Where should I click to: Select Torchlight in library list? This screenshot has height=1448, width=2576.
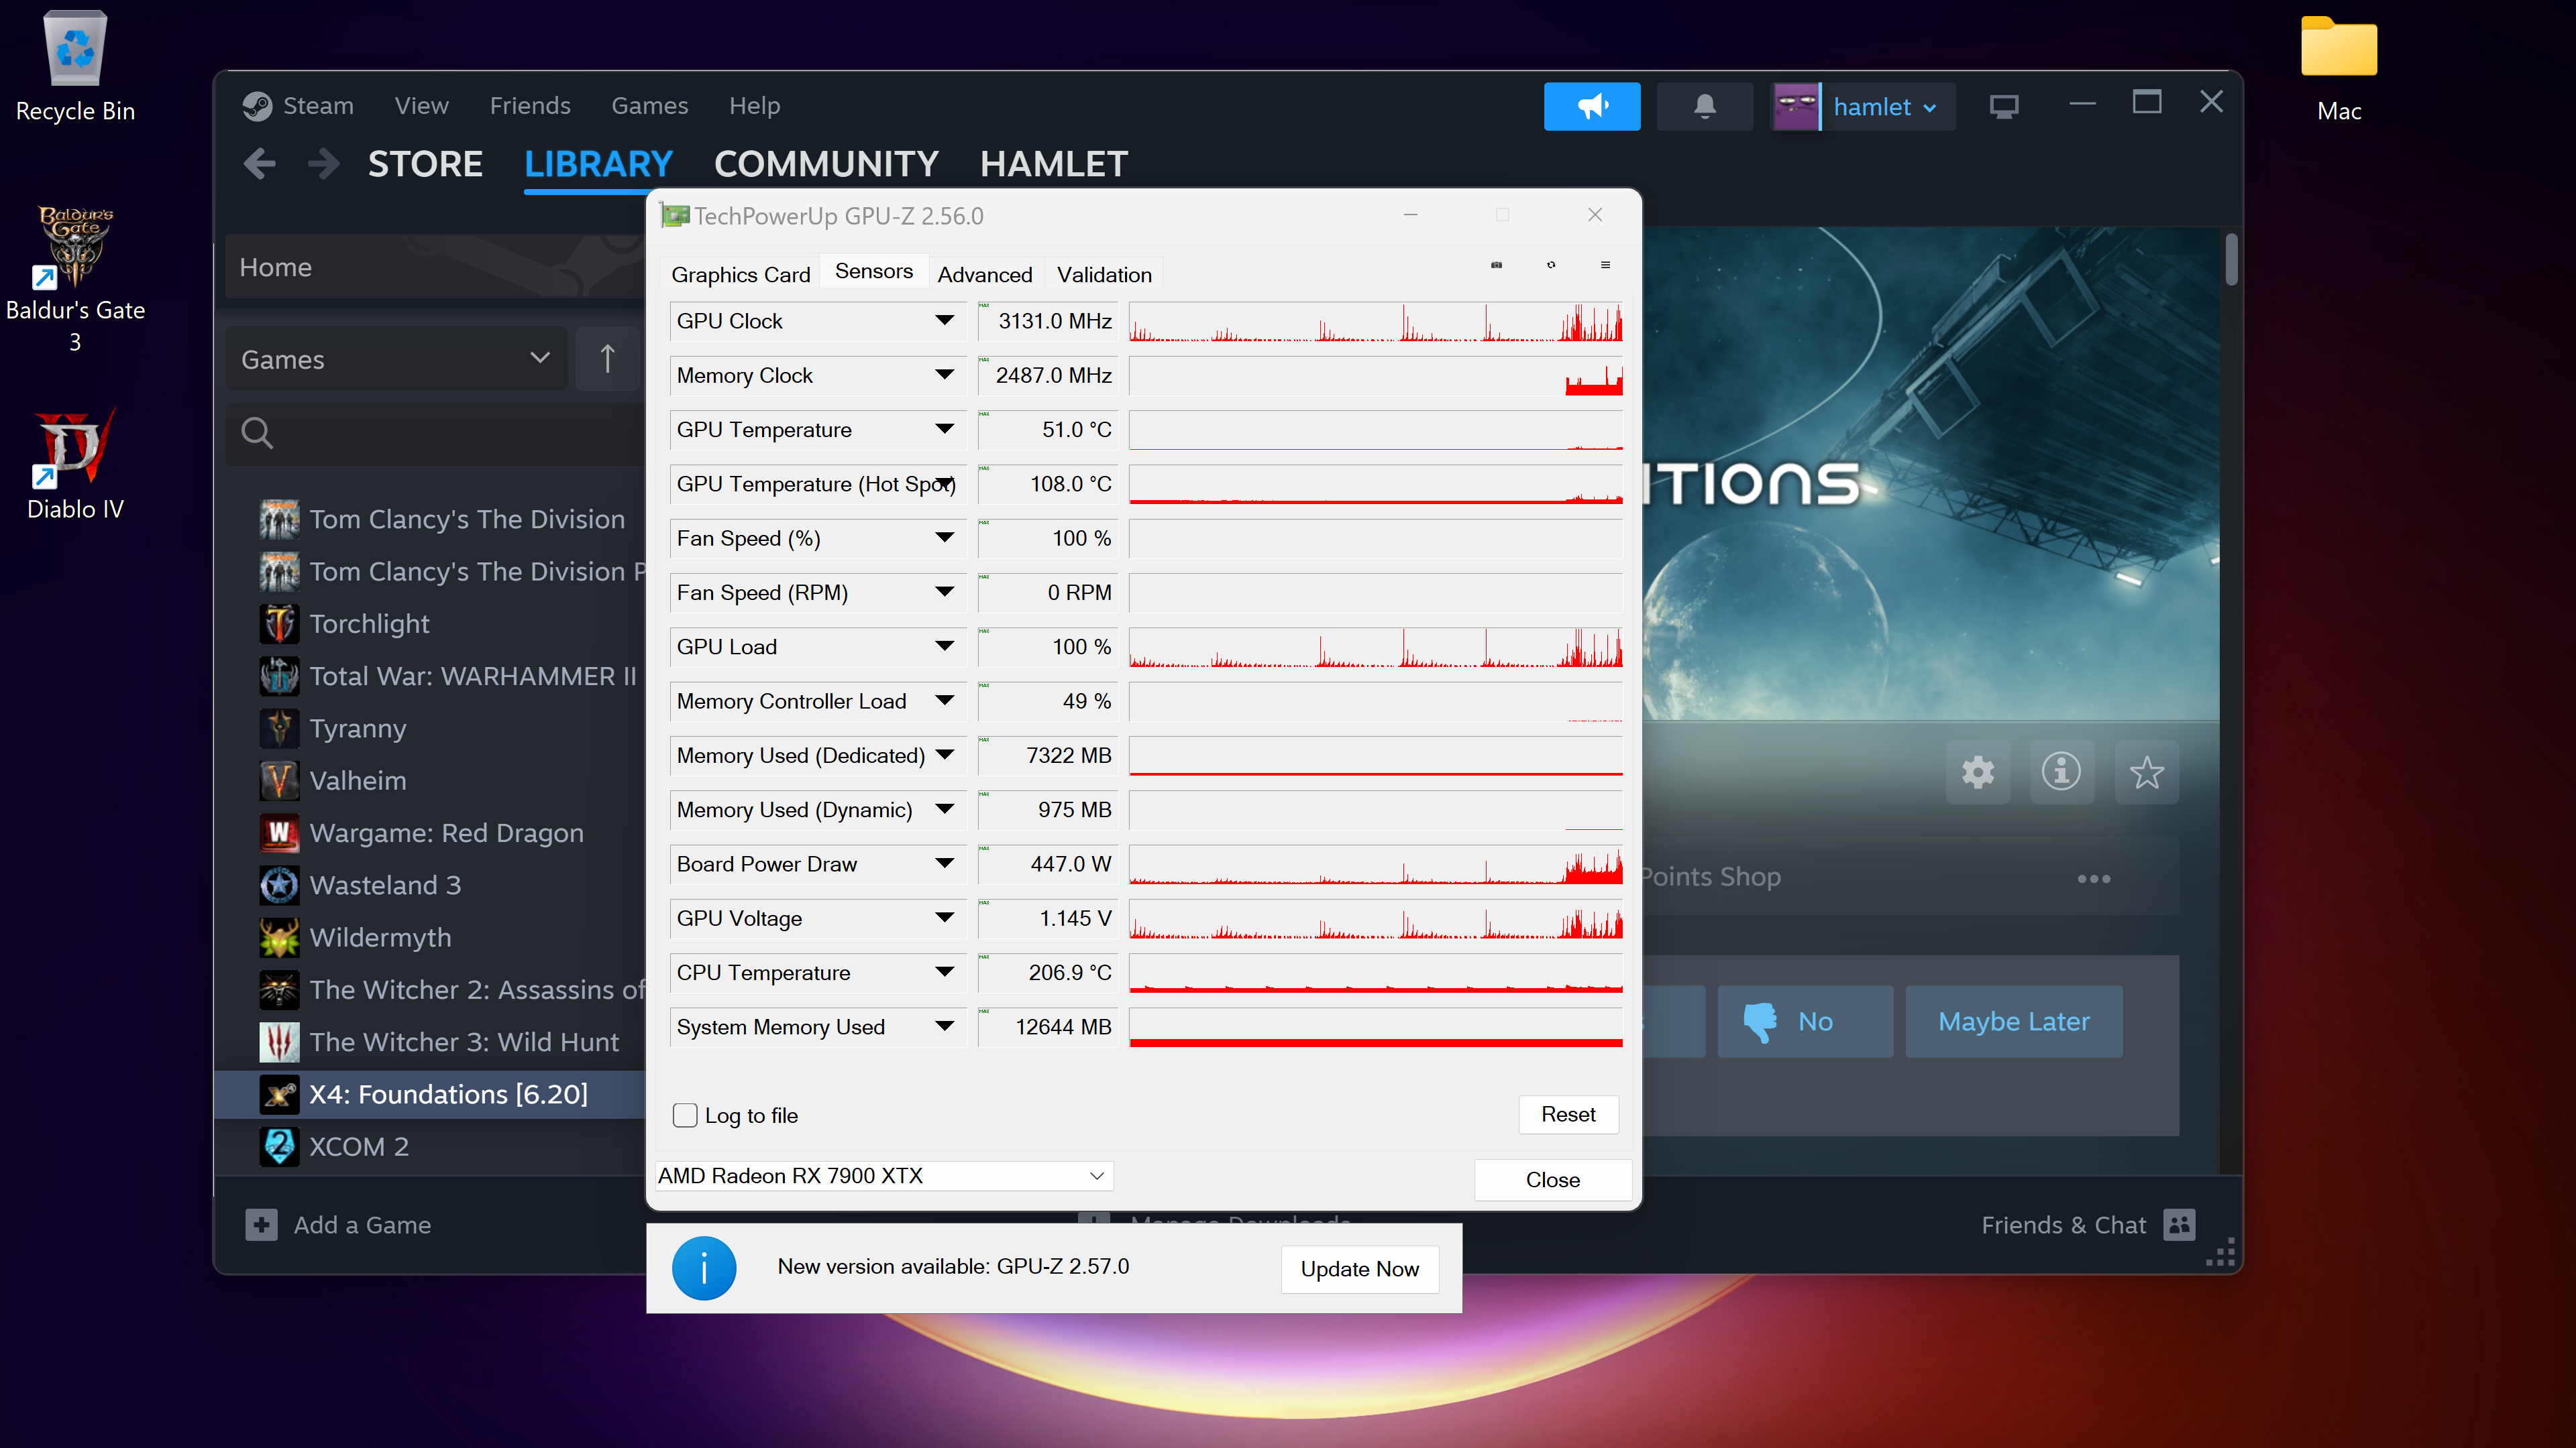tap(430, 623)
